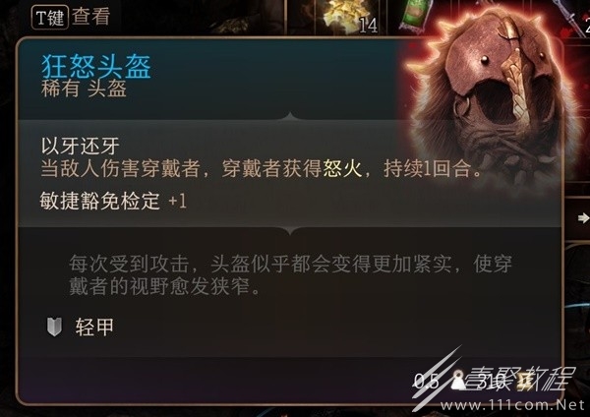Click the arrow icon at right edge
Viewport: 590px width, 417px height.
click(583, 217)
